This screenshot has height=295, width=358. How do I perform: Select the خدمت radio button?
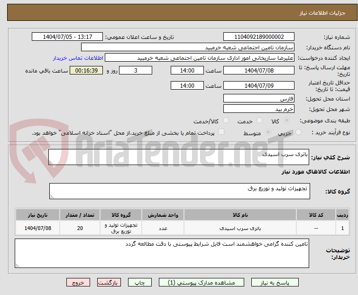(x=259, y=120)
